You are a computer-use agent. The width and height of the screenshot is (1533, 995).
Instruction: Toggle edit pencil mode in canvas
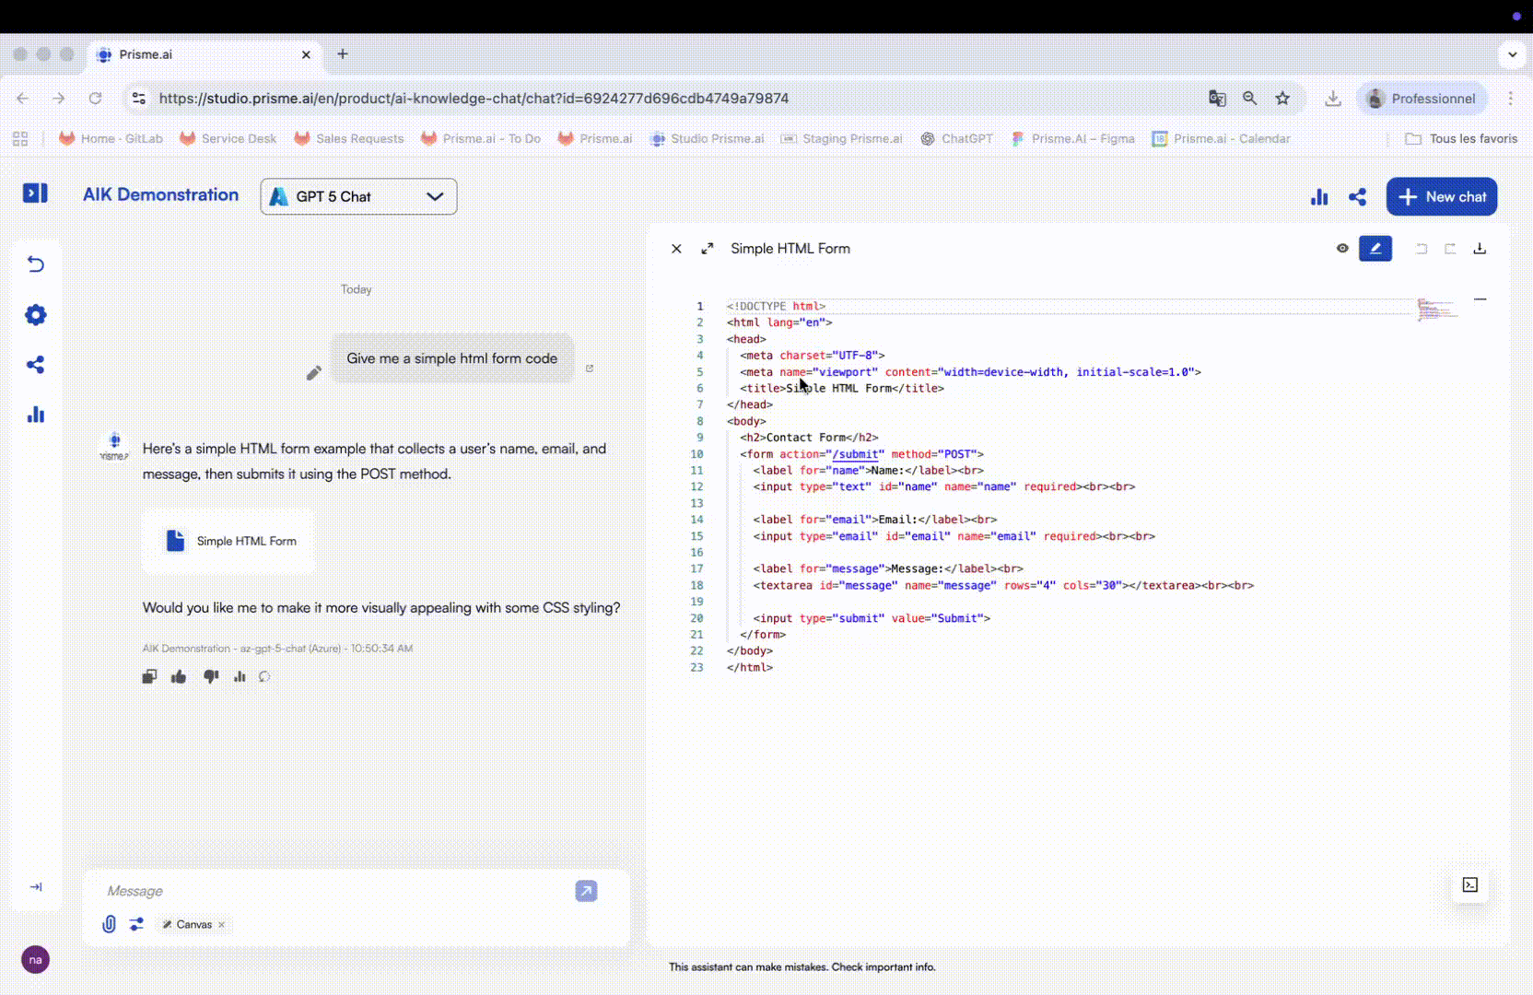(1375, 248)
